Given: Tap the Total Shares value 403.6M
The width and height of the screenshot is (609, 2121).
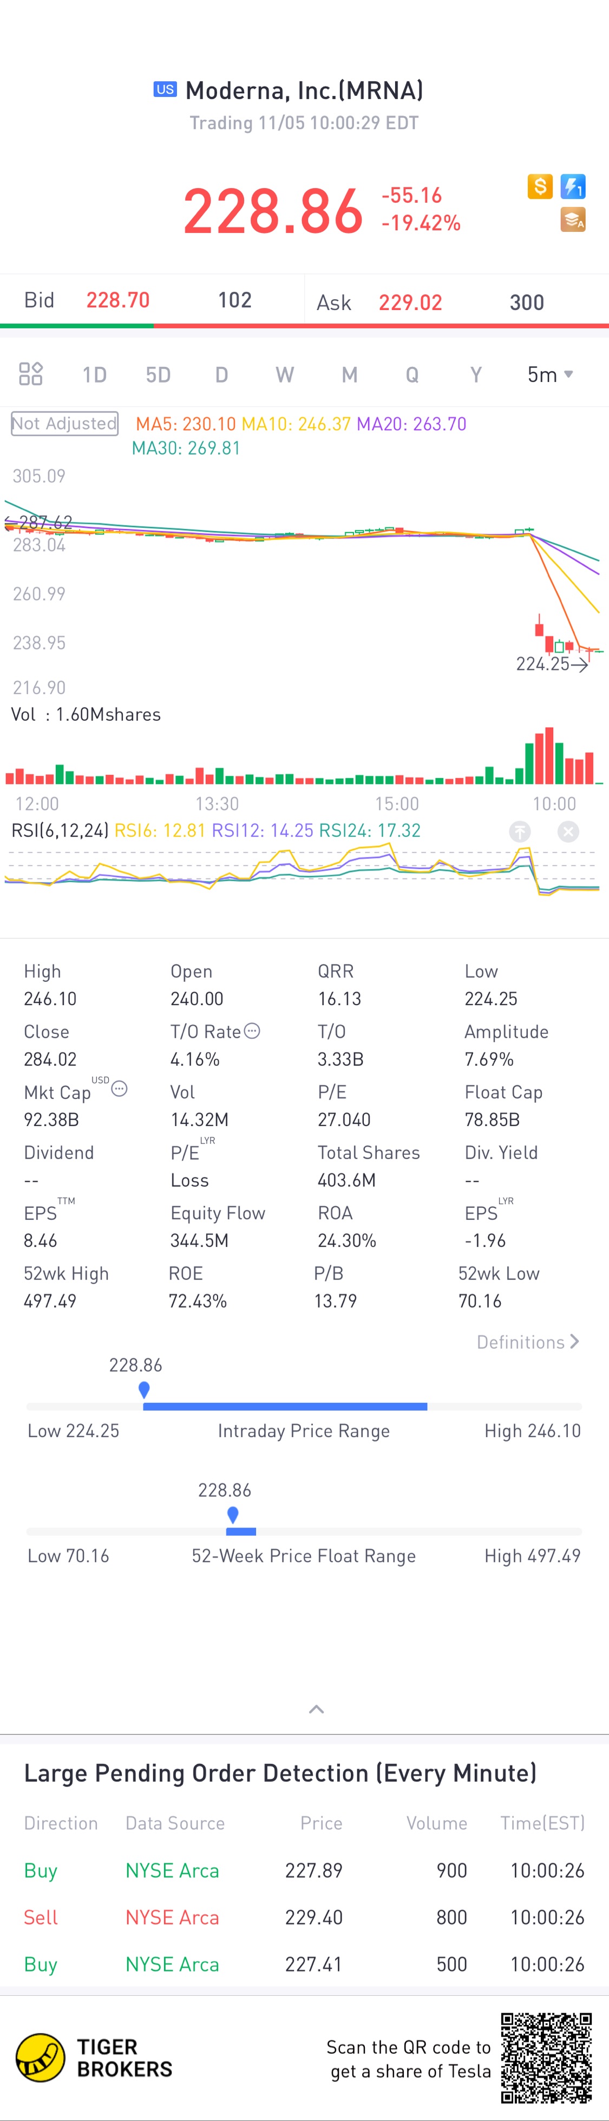Looking at the screenshot, I should click(x=346, y=1180).
